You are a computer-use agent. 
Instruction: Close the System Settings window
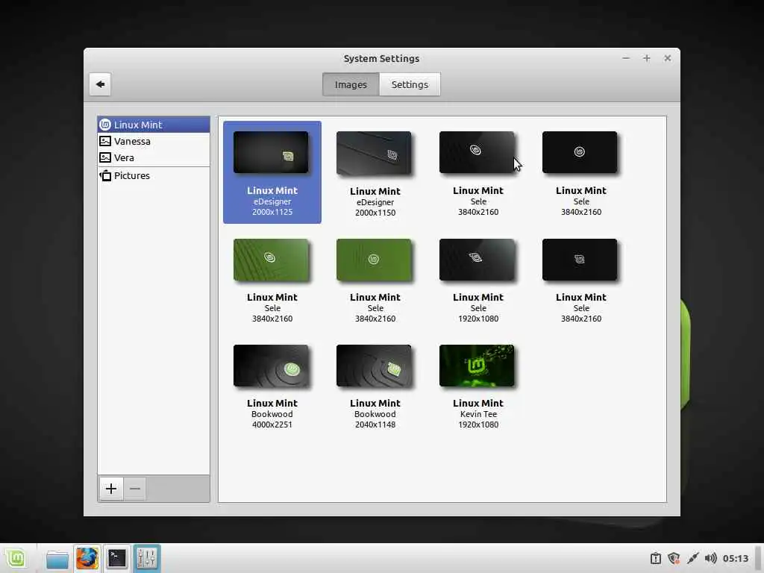pos(668,58)
